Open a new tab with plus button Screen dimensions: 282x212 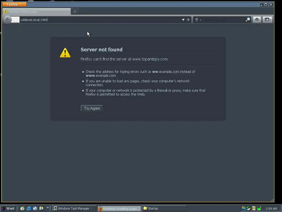tap(75, 12)
